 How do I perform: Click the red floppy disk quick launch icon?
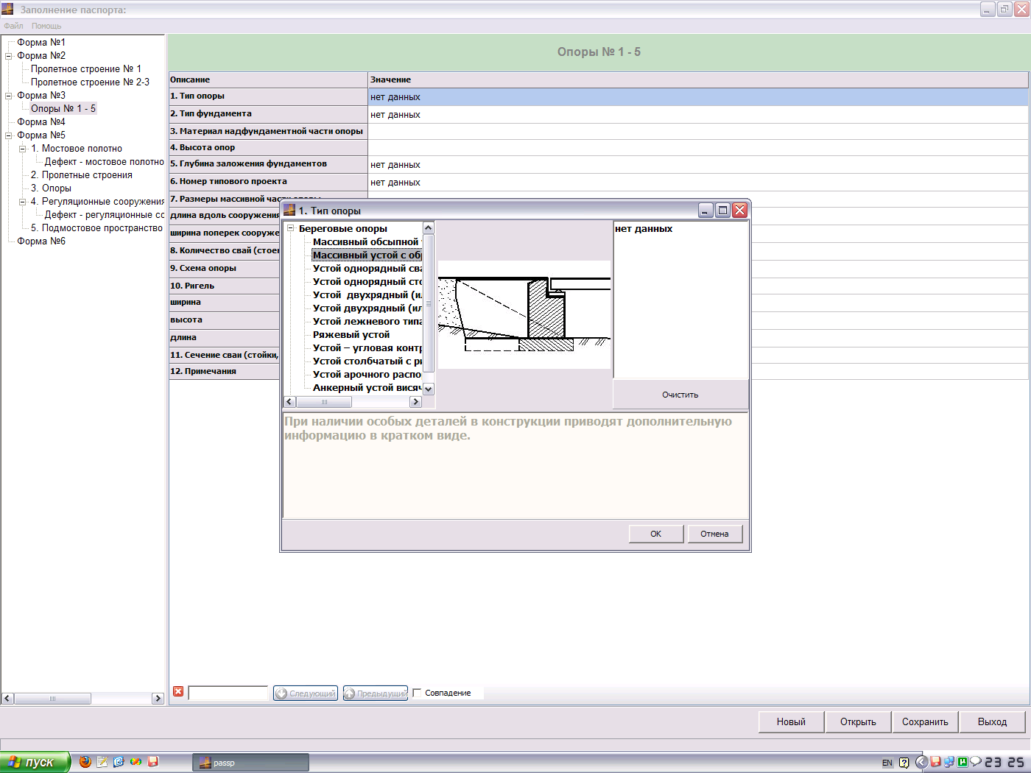[153, 762]
